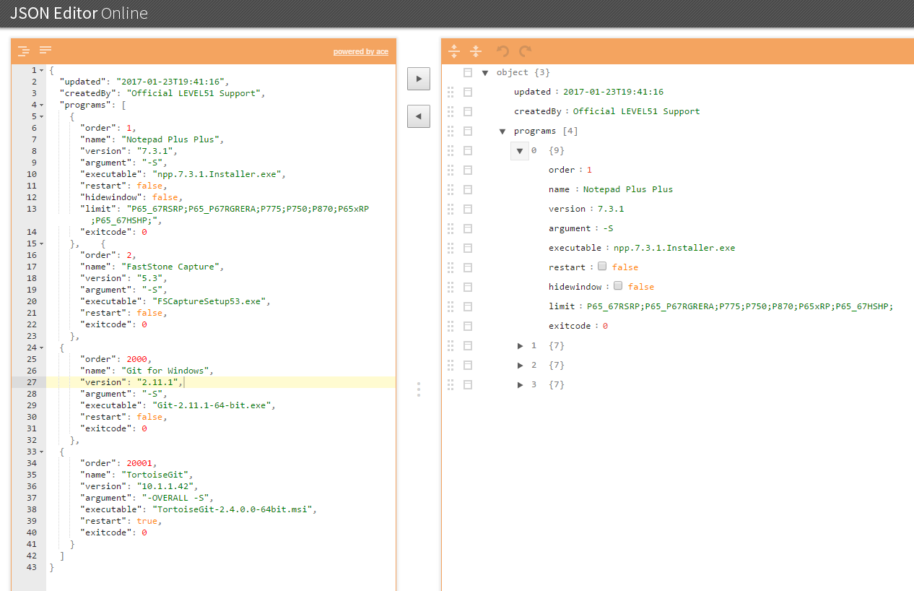Click the Notepad Plus Plus name value
Viewport: 914px width, 591px height.
pyautogui.click(x=627, y=189)
